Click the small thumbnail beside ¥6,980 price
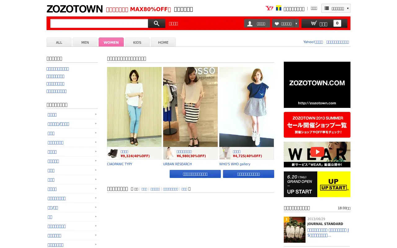 [169, 153]
